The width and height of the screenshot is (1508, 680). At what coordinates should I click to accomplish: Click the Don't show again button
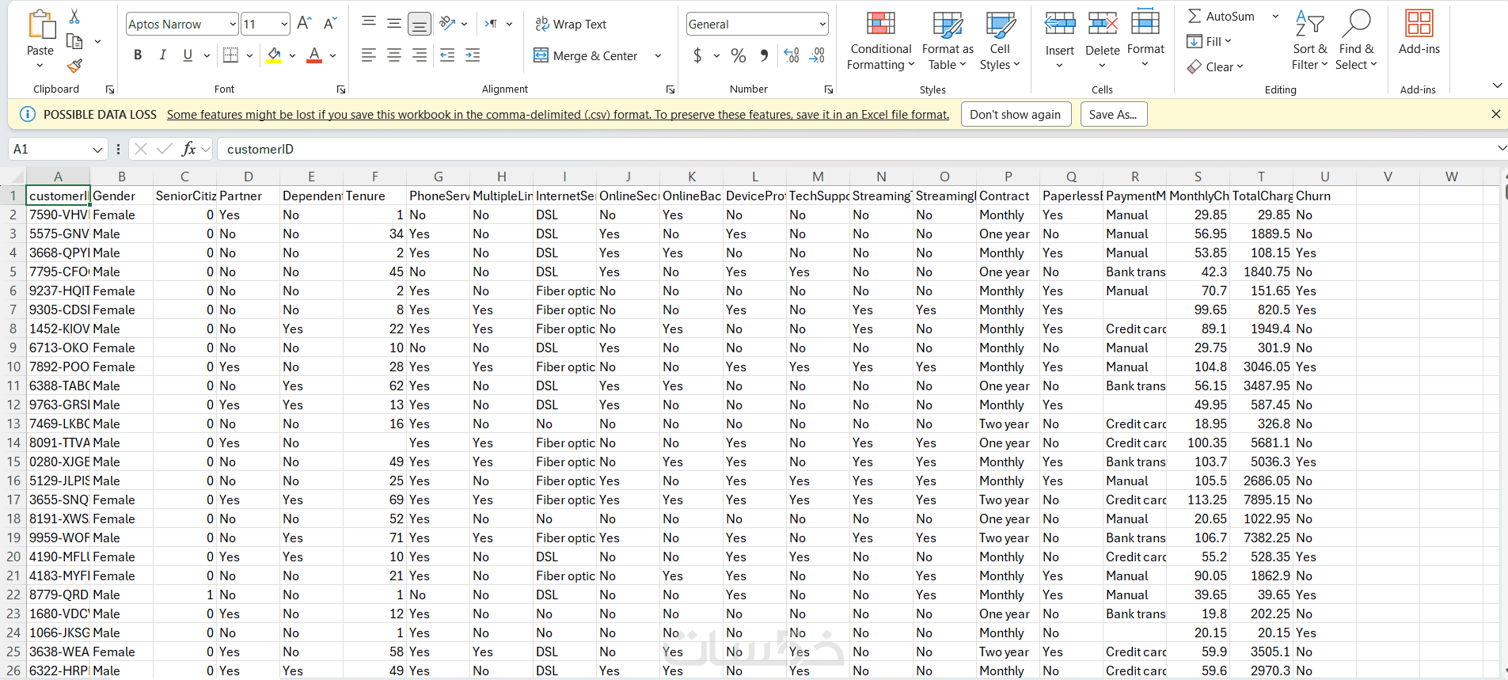(1015, 115)
